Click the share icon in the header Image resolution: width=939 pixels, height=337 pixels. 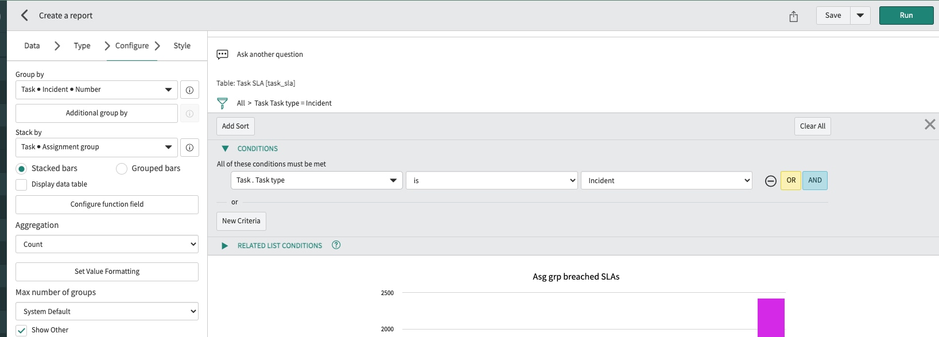793,16
